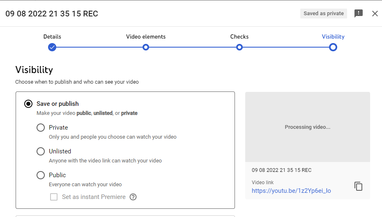Copy the video link
The height and width of the screenshot is (217, 382).
359,186
